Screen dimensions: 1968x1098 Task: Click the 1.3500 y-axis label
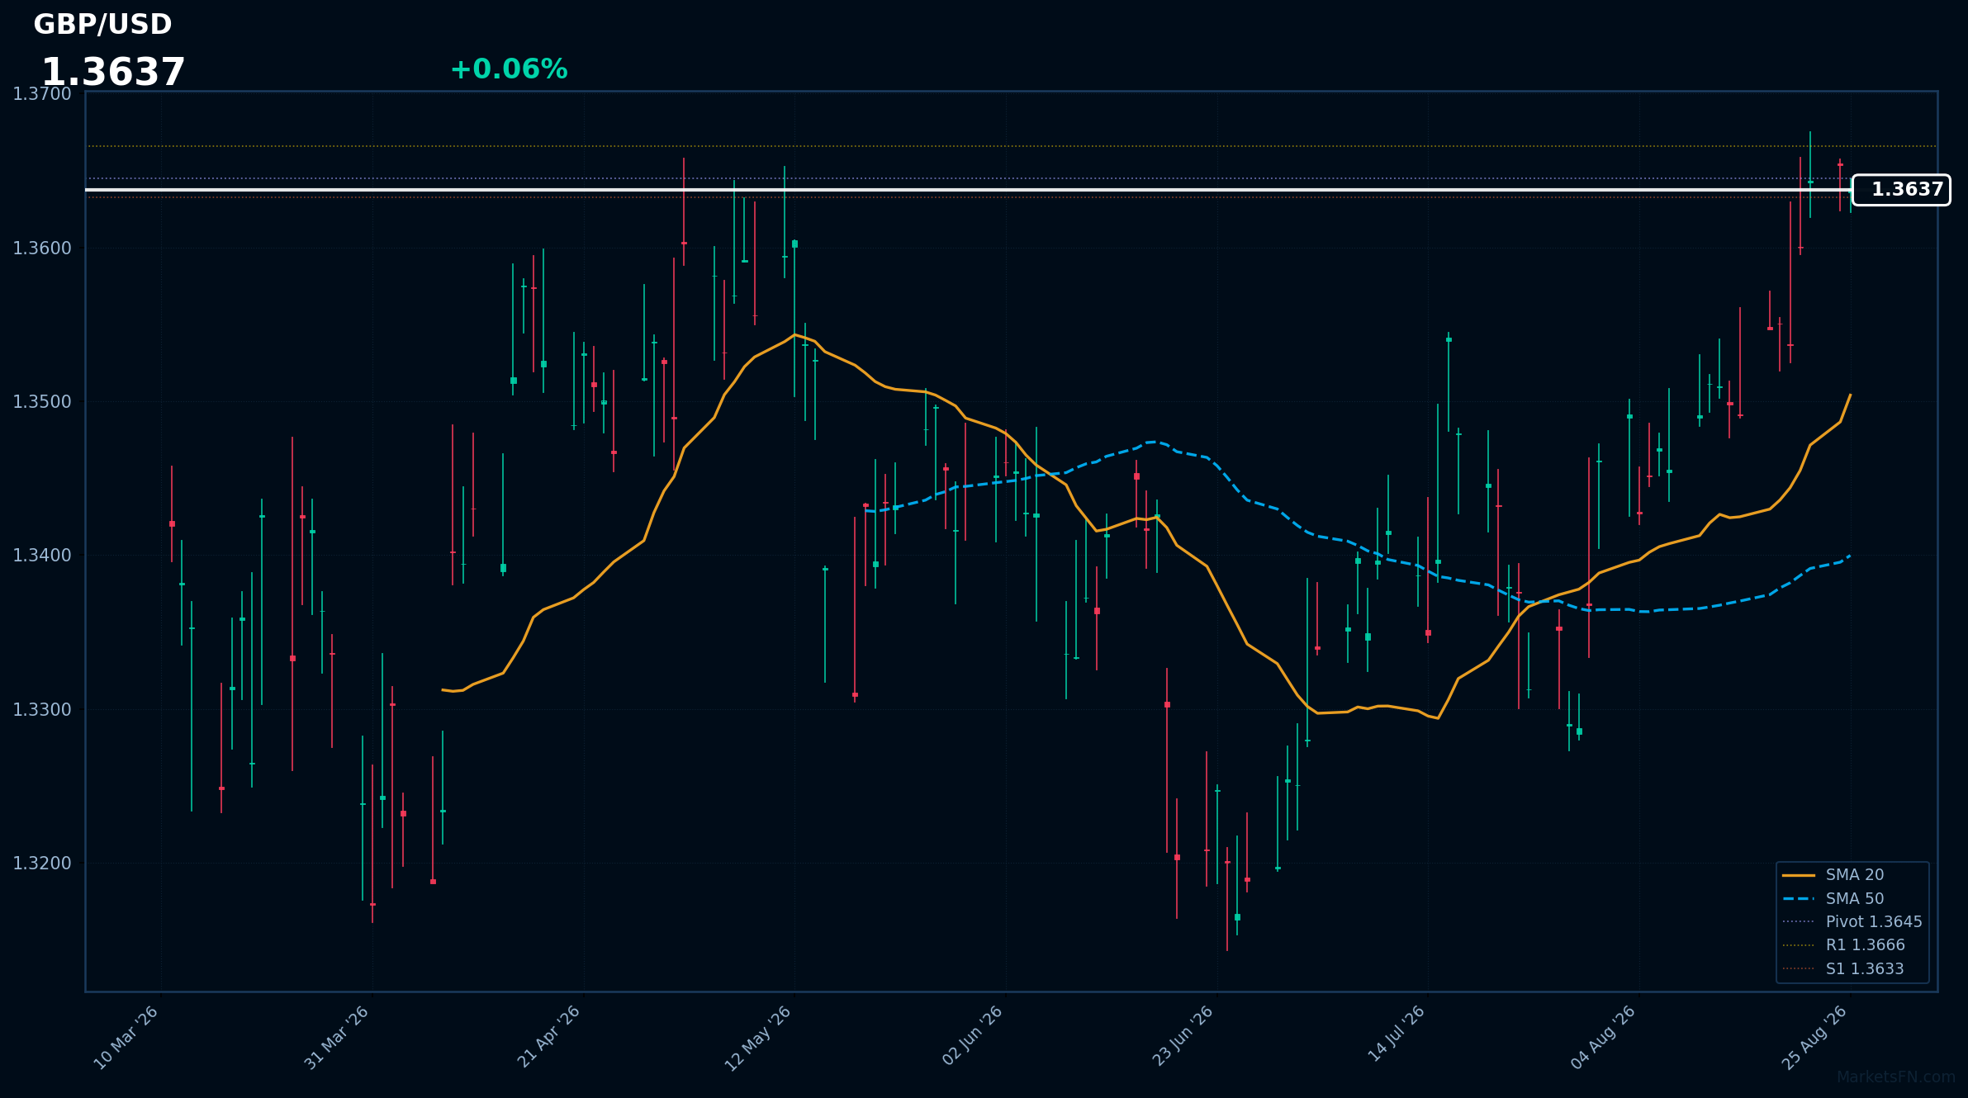[x=42, y=402]
